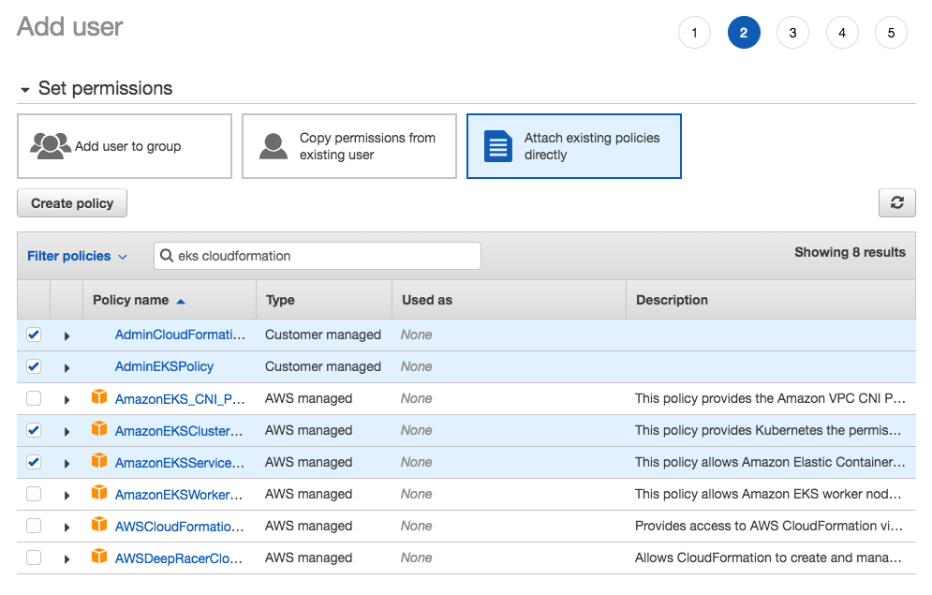Click the orange box icon beside AmazonEKSService…
This screenshot has height=595, width=932.
point(99,461)
